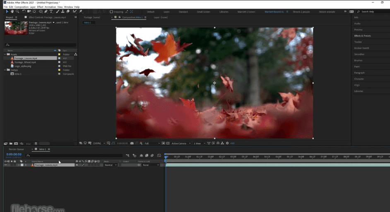Image resolution: width=390 pixels, height=212 pixels.
Task: Select the Eraser tool
Action: 68,12
